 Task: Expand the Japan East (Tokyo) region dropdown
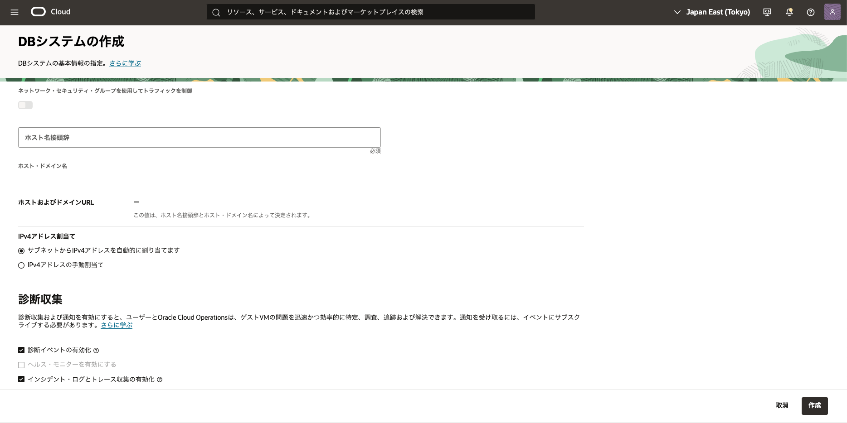click(712, 12)
